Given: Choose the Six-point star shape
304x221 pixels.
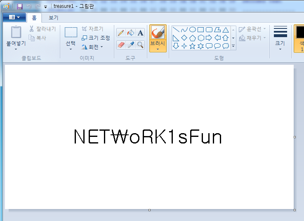Looking at the screenshot, I should pos(200,46).
